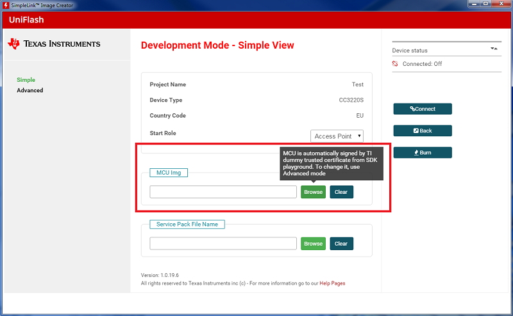513x316 pixels.
Task: Switch to the Simple view
Action: [26, 80]
